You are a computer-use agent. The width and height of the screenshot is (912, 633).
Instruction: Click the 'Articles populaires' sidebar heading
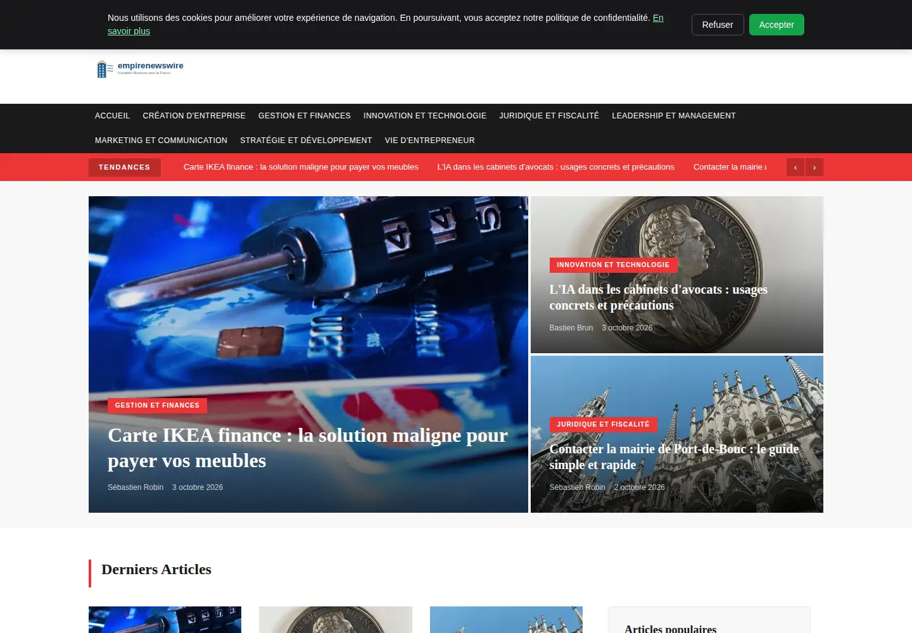pyautogui.click(x=670, y=628)
